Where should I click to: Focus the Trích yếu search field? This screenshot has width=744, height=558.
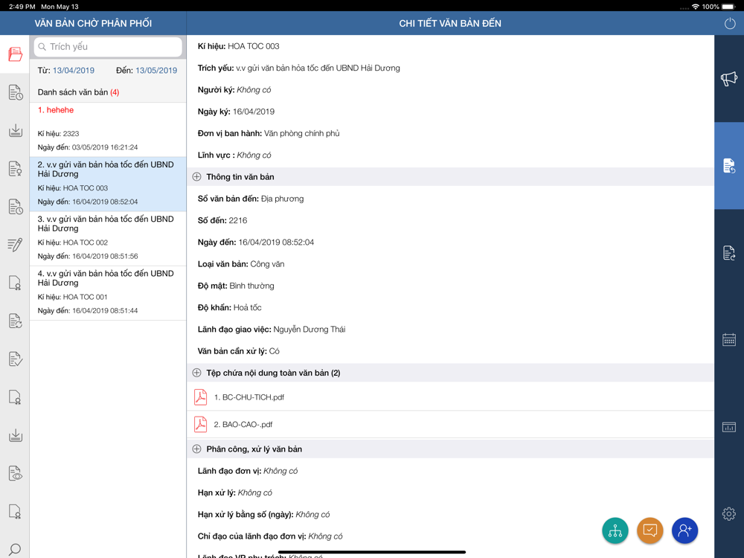(x=108, y=46)
